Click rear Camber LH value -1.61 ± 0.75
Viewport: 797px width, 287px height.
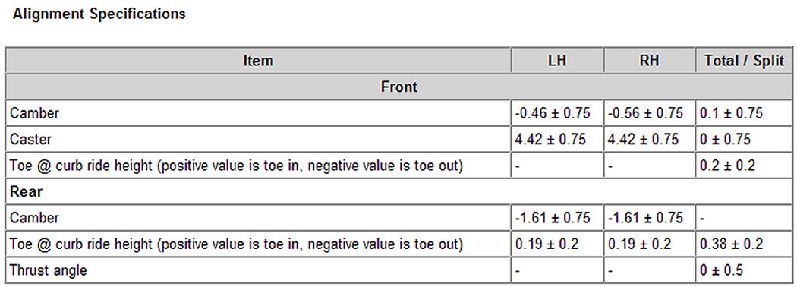pyautogui.click(x=553, y=219)
